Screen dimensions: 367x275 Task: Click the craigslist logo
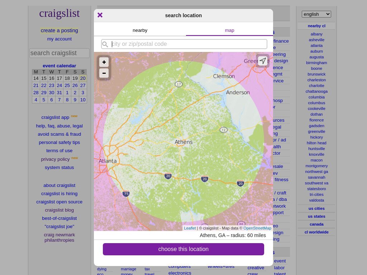tap(59, 13)
